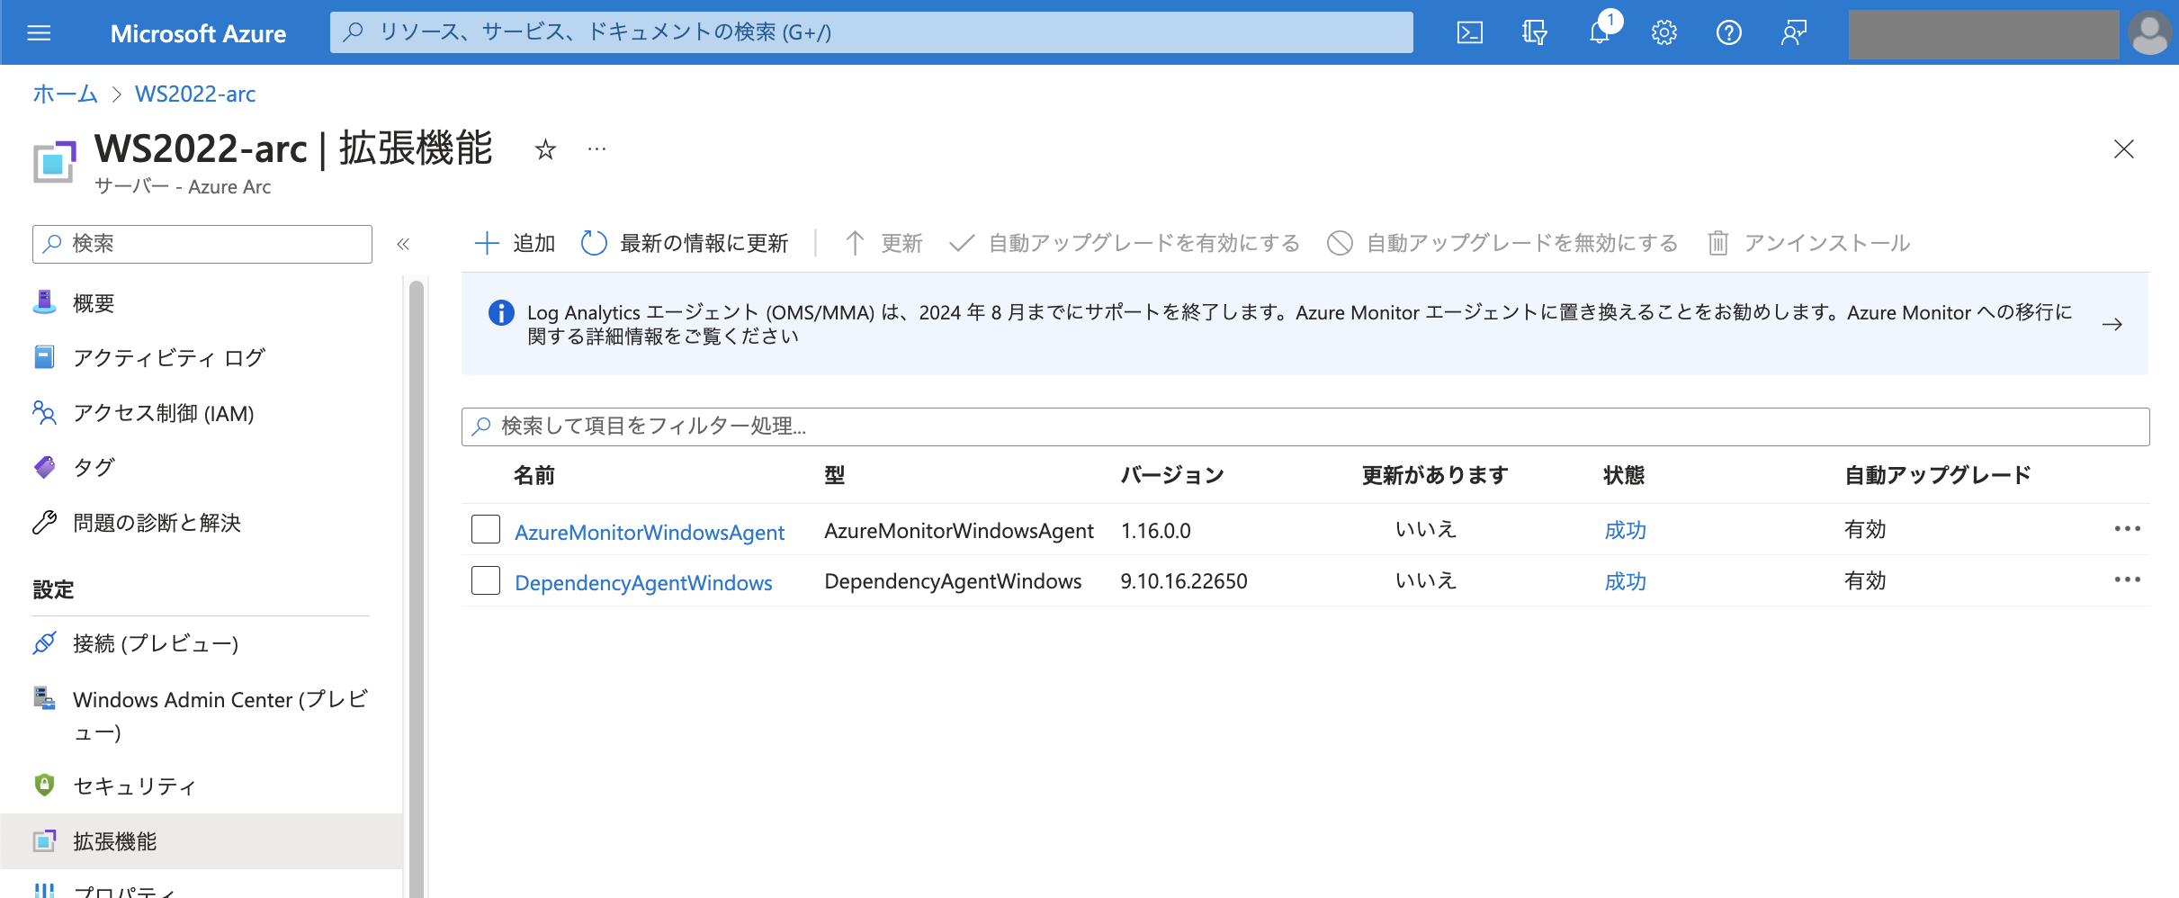Image resolution: width=2179 pixels, height=898 pixels.
Task: Open the more options ellipsis beside the title
Action: point(596,149)
